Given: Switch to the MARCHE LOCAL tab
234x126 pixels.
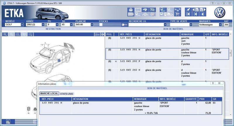Looking at the screenshot, I should [49, 94].
